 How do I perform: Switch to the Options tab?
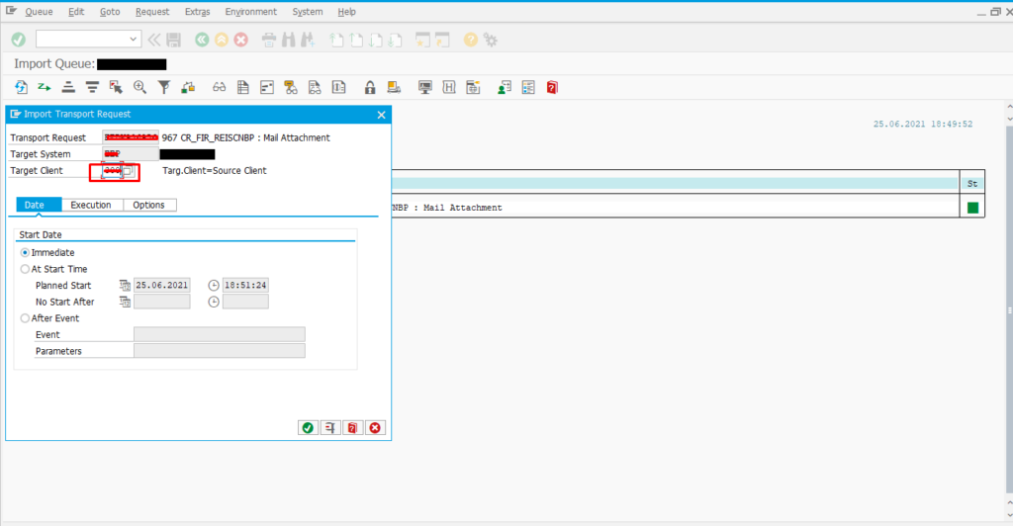tap(148, 205)
